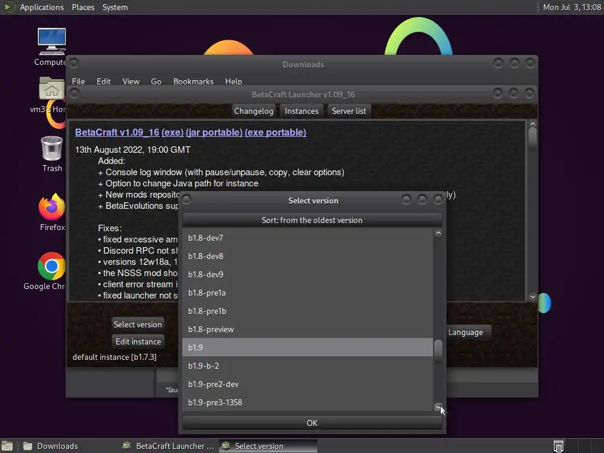Screen dimensions: 604x453
Task: Open the Computer desktop icon
Action: tap(51, 42)
